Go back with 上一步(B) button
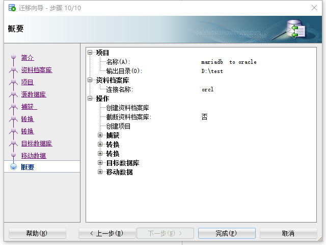 coord(107,233)
